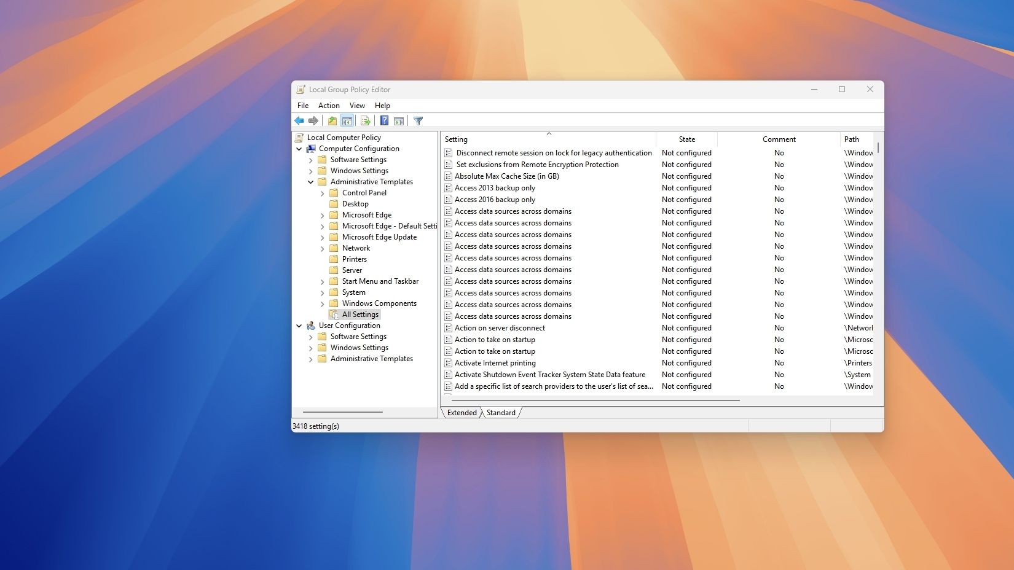This screenshot has width=1014, height=570.
Task: Collapse the User Configuration node
Action: pos(299,326)
